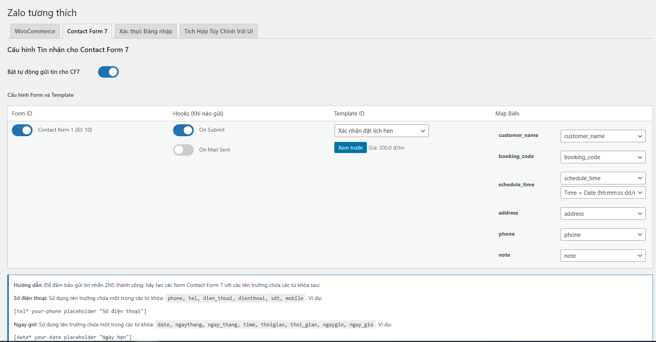Open the address mapping dropdown
656x342 pixels.
point(603,214)
